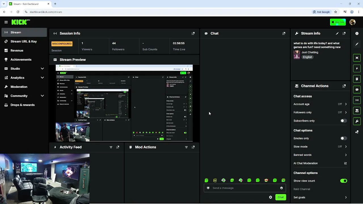Edit stream info with the pencil in its header
Screen dimensions: 363x204
tap(337, 33)
